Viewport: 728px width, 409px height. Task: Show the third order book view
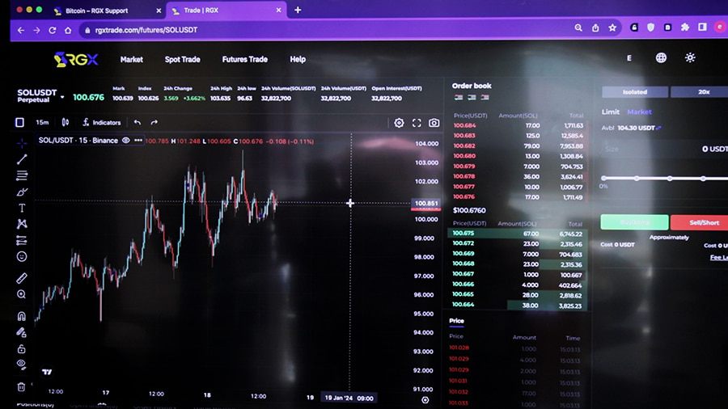(x=485, y=97)
